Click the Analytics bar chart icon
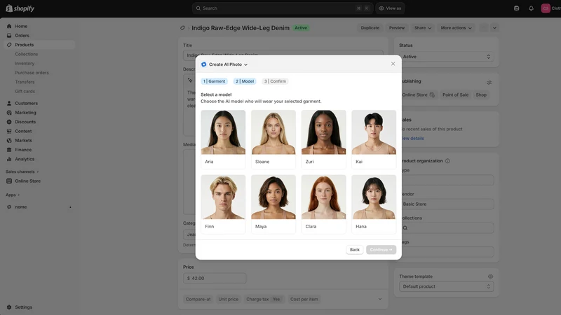 (x=9, y=159)
